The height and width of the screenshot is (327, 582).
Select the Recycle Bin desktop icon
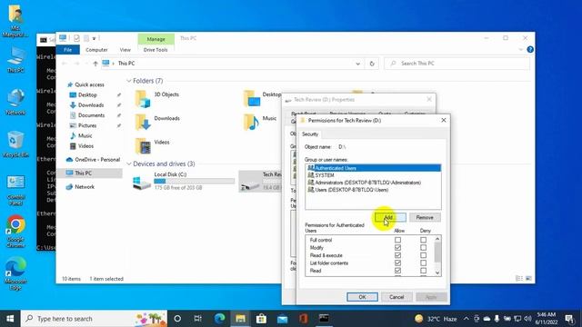15,144
